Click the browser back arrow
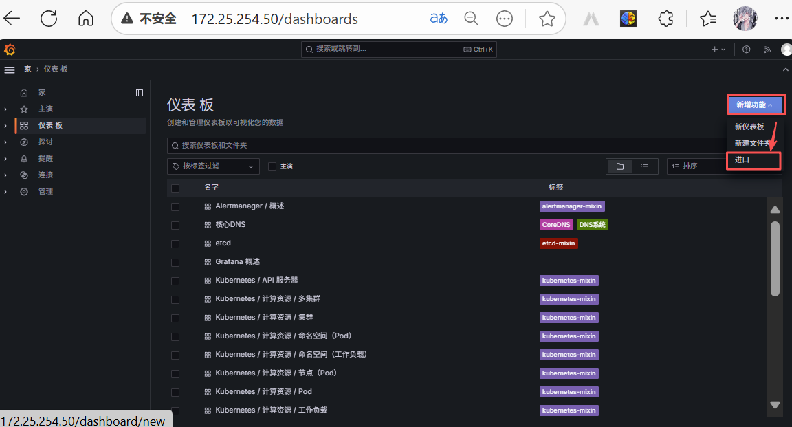Screen dimensions: 792x427 tap(12, 19)
